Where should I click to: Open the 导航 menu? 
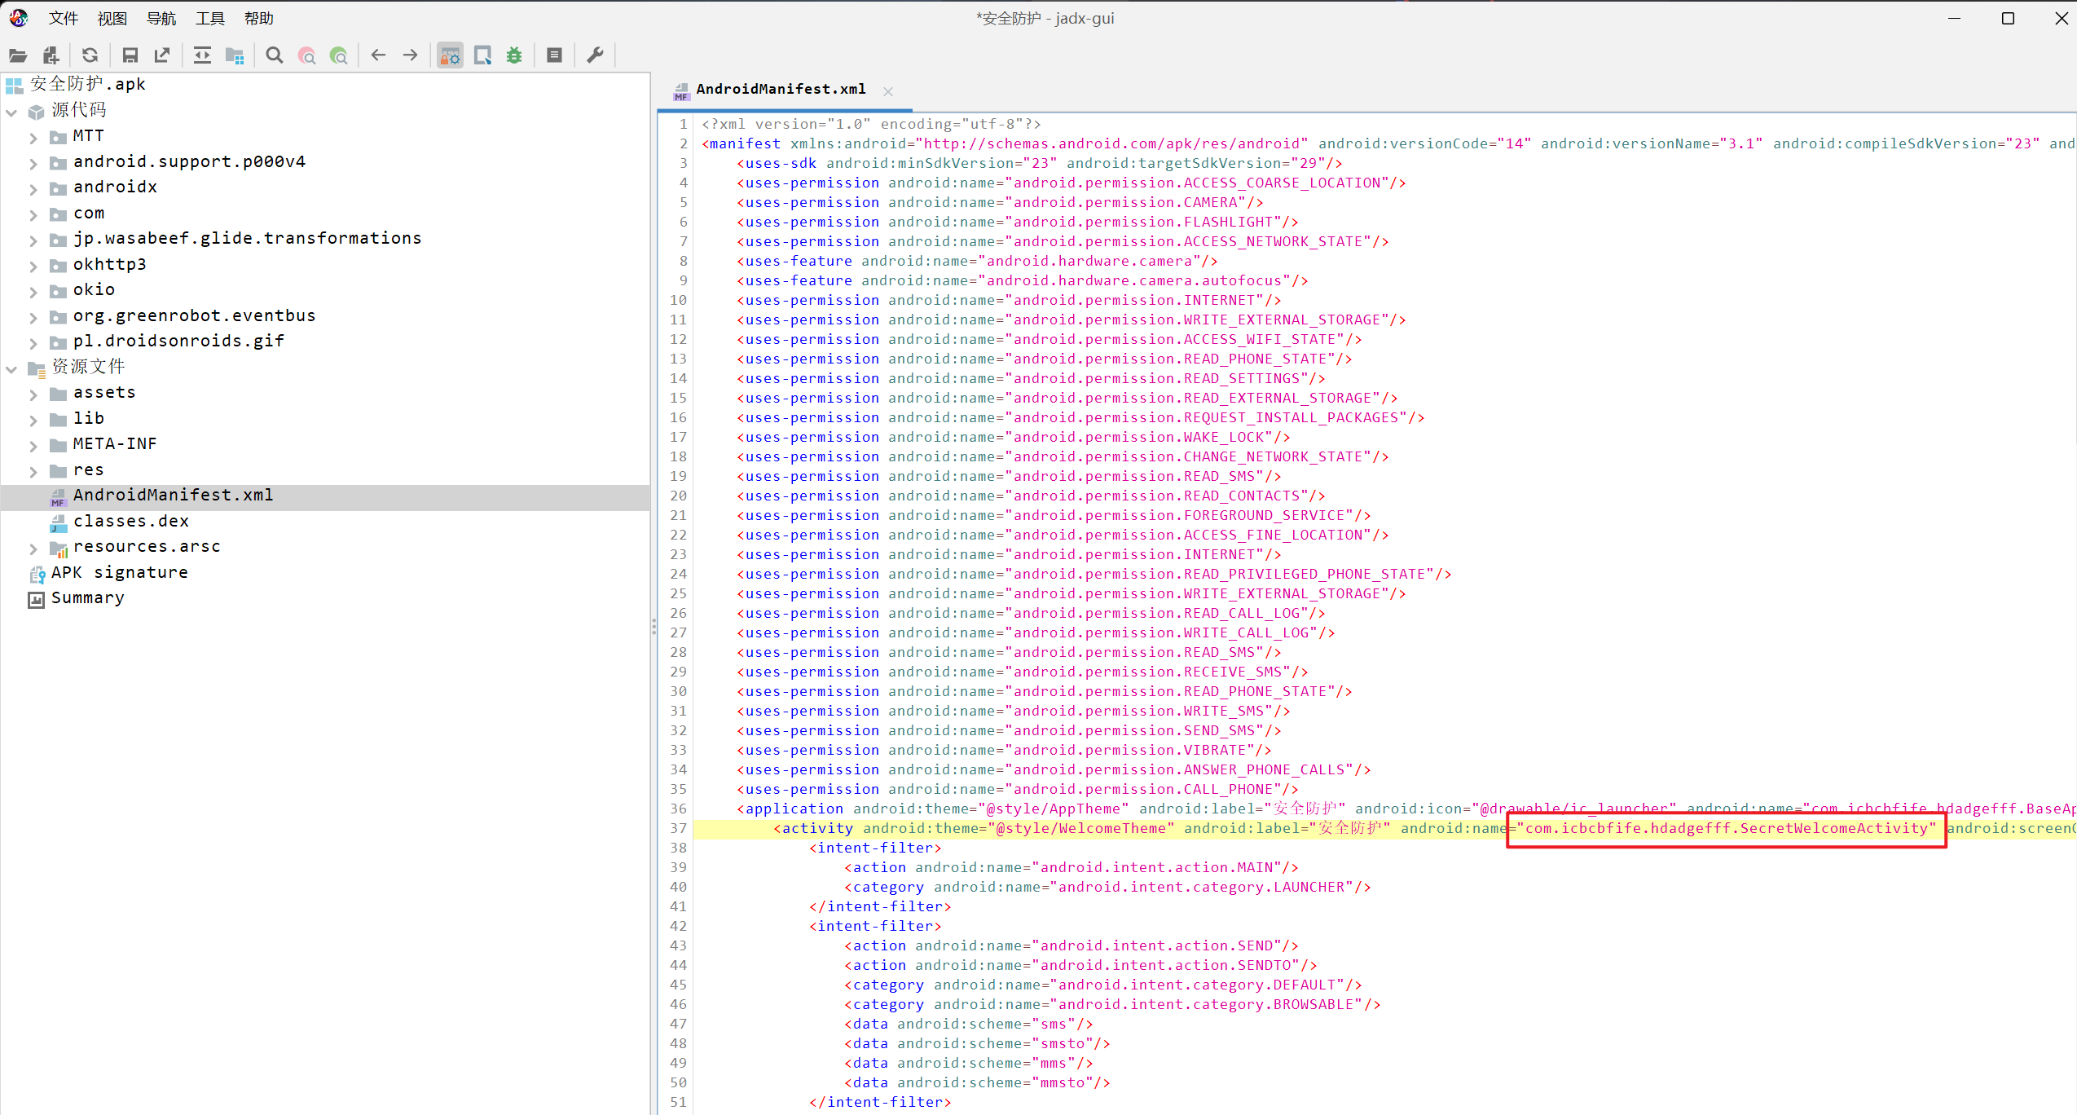(x=161, y=18)
